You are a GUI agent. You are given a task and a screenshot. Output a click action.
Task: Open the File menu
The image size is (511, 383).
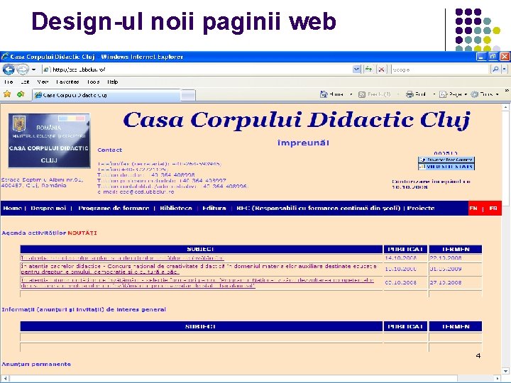9,82
